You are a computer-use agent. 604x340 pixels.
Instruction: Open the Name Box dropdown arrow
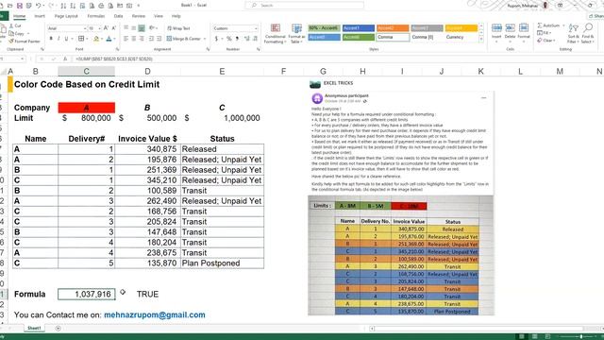click(23, 59)
